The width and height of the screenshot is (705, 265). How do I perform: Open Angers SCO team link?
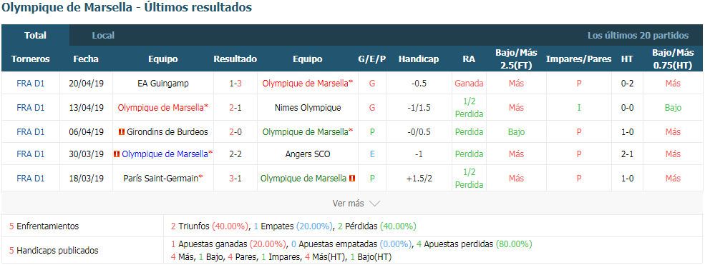[308, 154]
